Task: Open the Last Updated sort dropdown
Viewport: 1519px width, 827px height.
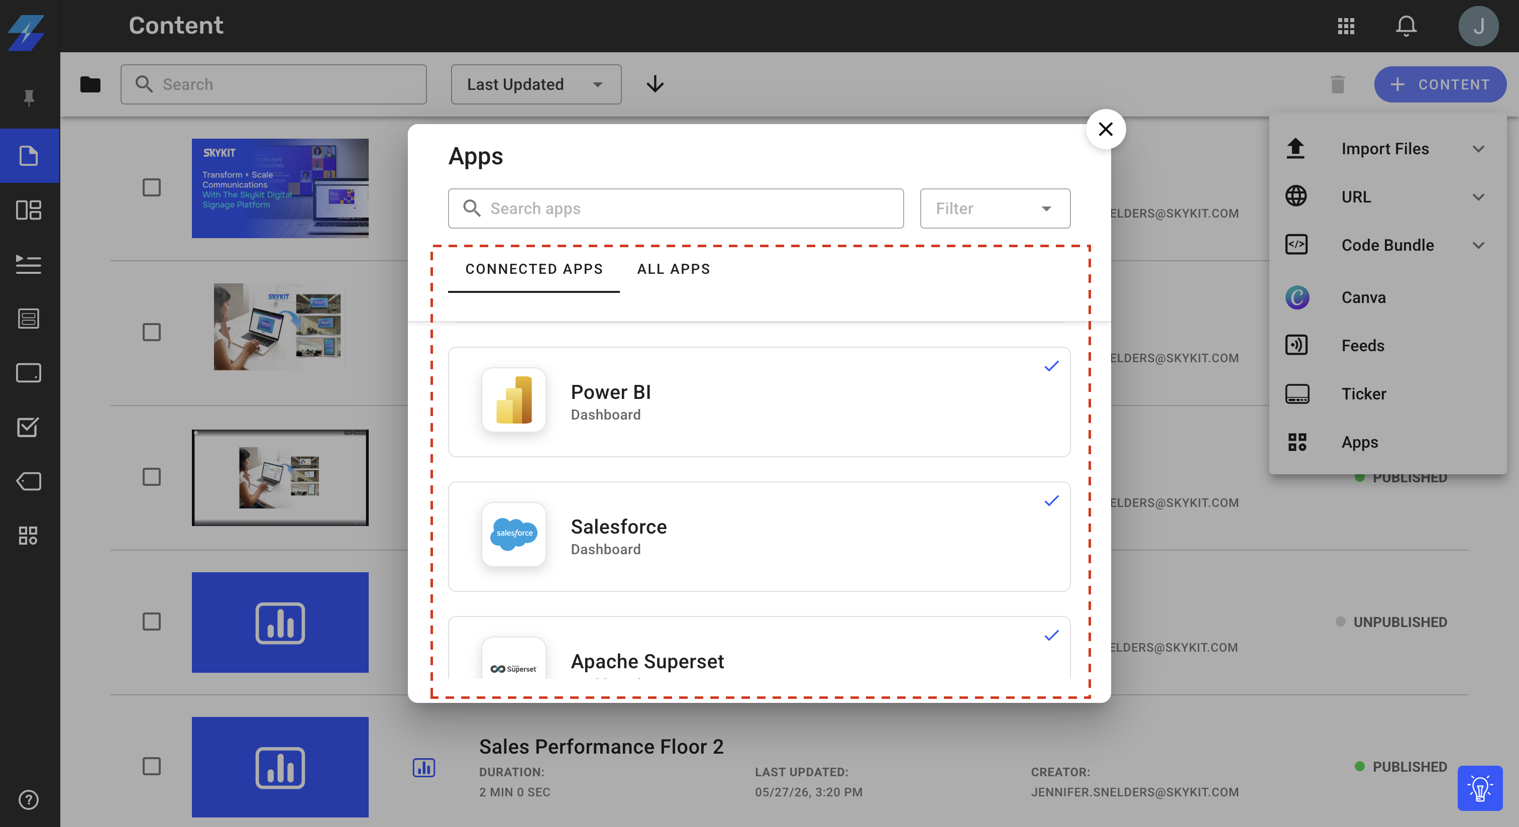Action: (536, 84)
